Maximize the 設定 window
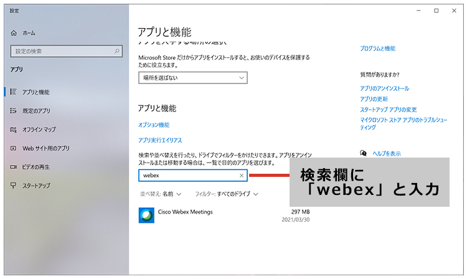This screenshot has width=467, height=279. pos(436,11)
